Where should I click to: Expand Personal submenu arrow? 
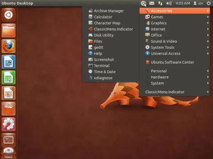click(208, 71)
